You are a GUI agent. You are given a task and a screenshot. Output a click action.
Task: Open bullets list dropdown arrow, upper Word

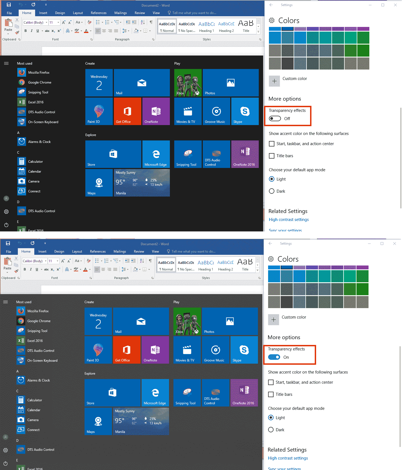(x=102, y=22)
